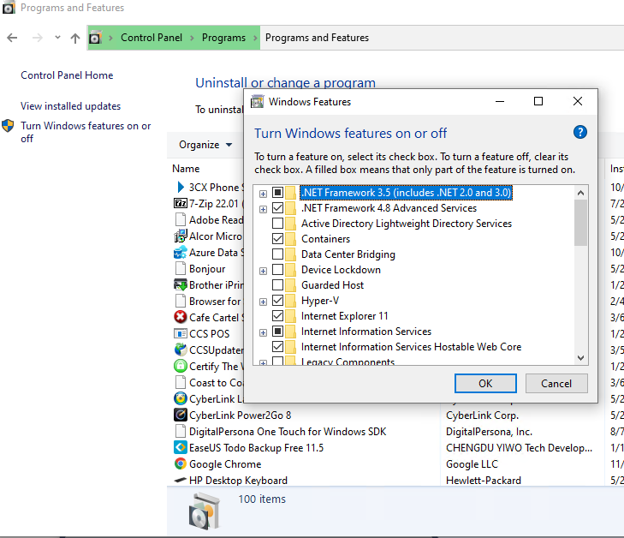Disable Internet Explorer 11 checkbox
This screenshot has width=624, height=538.
coord(278,316)
